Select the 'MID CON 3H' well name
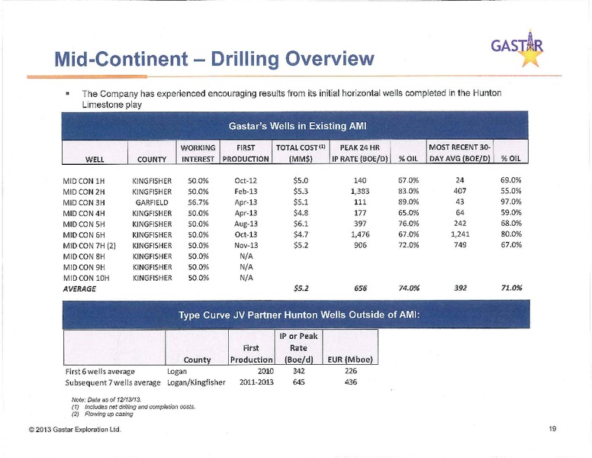This screenshot has height=458, width=592. click(x=84, y=202)
